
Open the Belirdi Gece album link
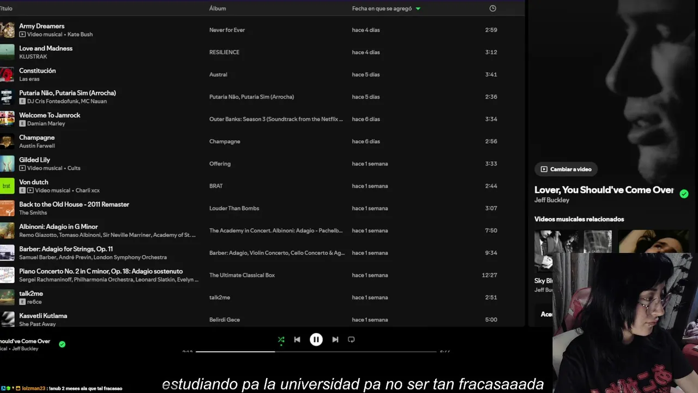click(225, 320)
